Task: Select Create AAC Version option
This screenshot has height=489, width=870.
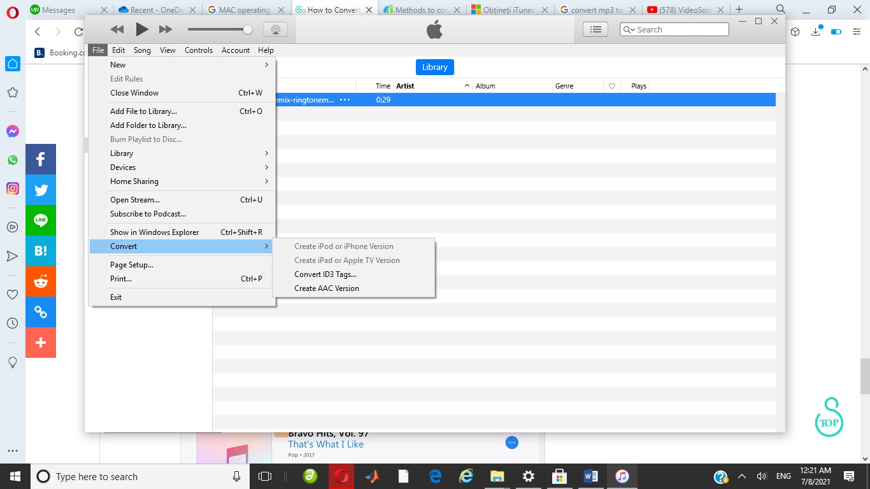Action: tap(353, 288)
